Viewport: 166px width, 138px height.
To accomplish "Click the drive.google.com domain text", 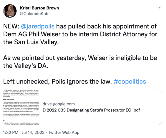I will 59,104.
